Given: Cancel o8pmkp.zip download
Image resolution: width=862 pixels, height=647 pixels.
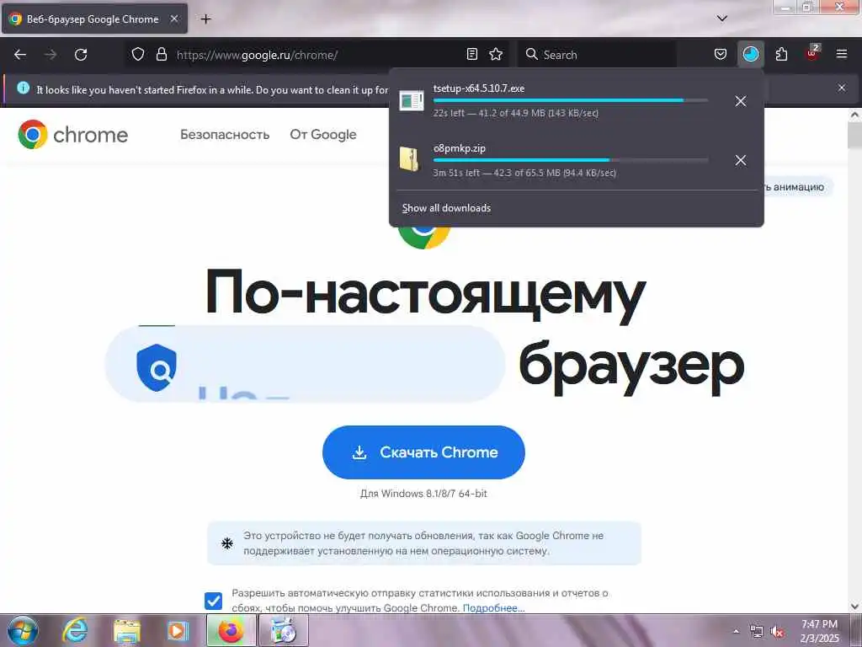Looking at the screenshot, I should coord(741,161).
